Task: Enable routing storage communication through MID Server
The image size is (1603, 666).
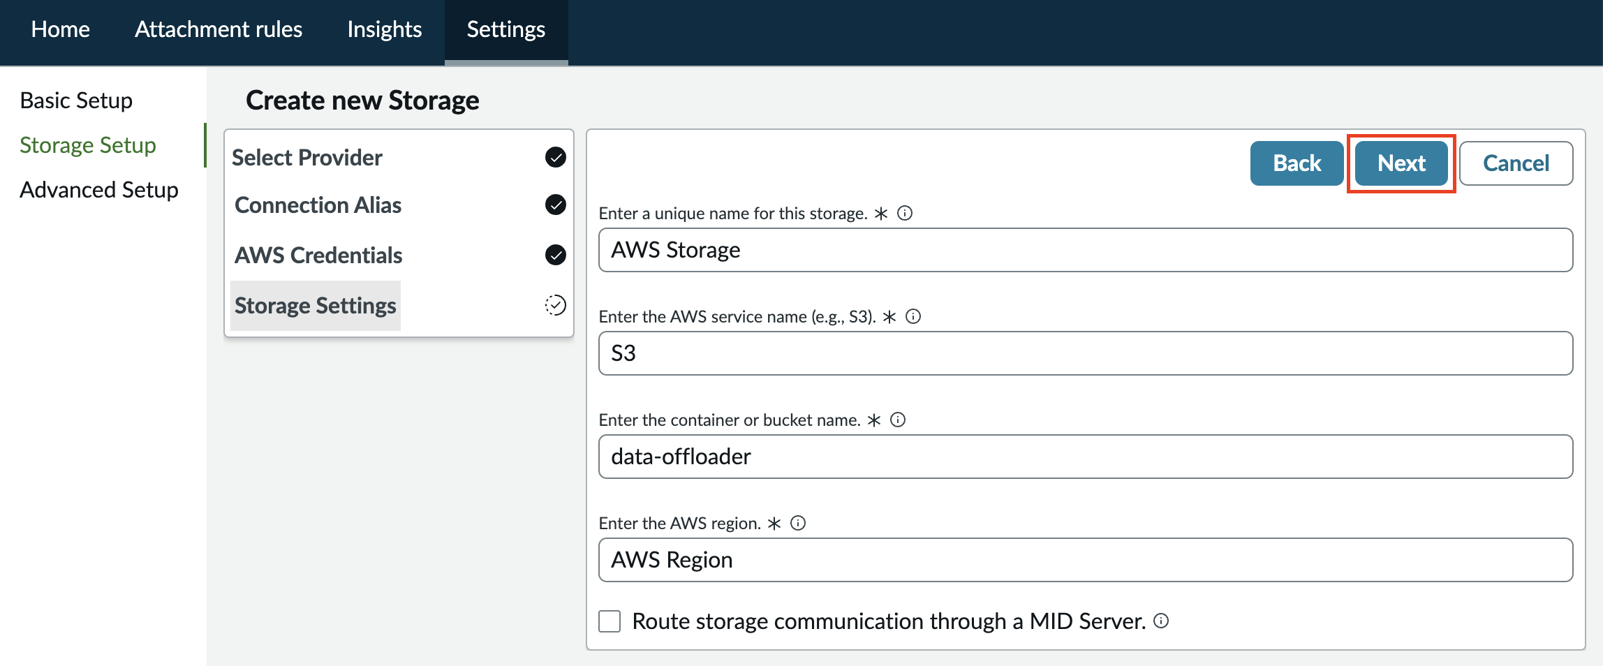Action: (610, 621)
